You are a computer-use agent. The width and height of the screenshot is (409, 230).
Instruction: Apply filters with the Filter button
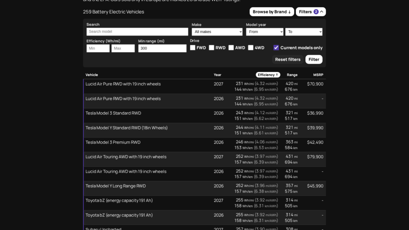tap(314, 59)
